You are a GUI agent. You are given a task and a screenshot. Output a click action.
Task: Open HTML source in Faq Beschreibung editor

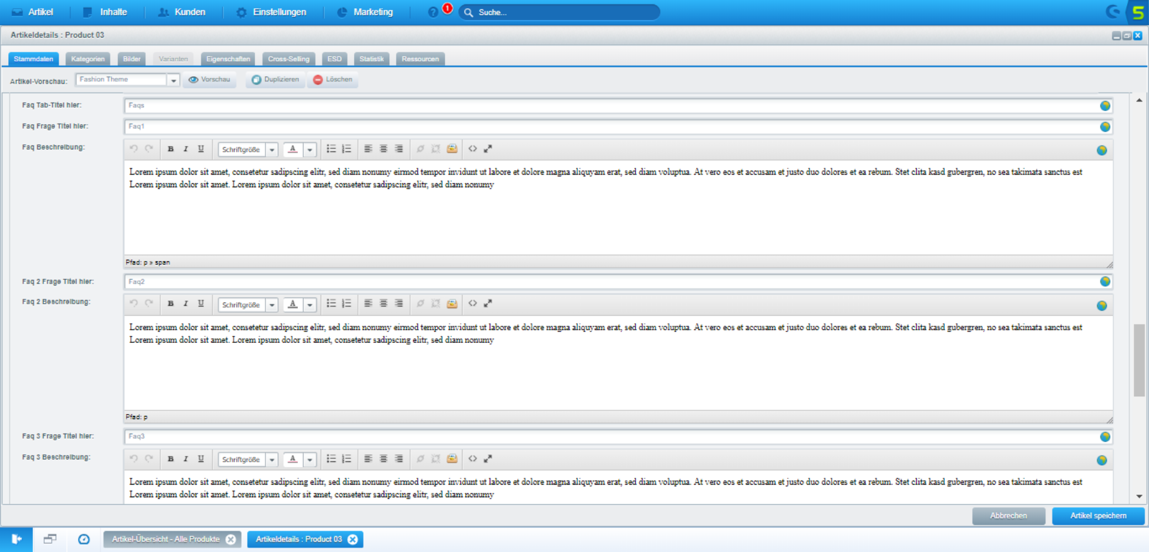pyautogui.click(x=473, y=149)
